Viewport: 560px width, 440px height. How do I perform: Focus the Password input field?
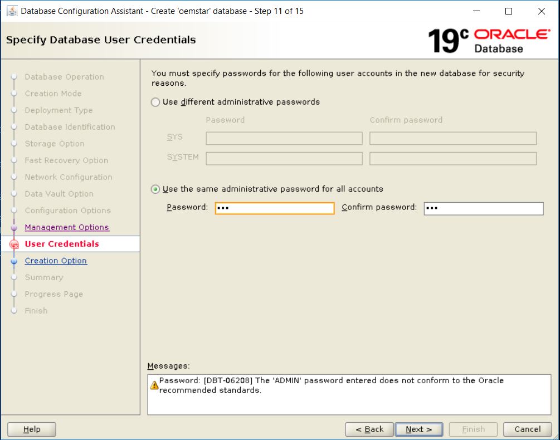pyautogui.click(x=275, y=208)
